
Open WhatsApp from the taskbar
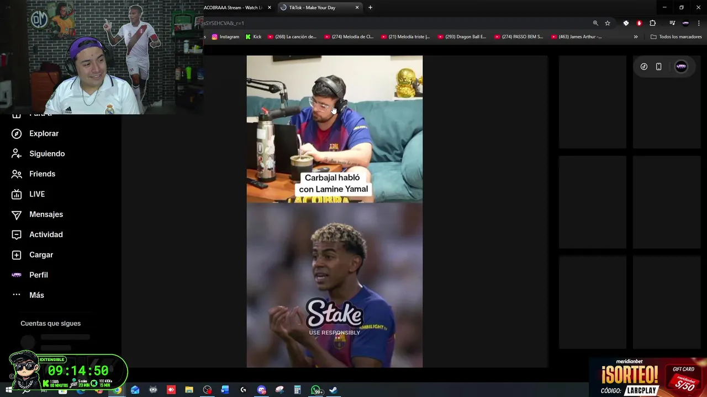[316, 390]
